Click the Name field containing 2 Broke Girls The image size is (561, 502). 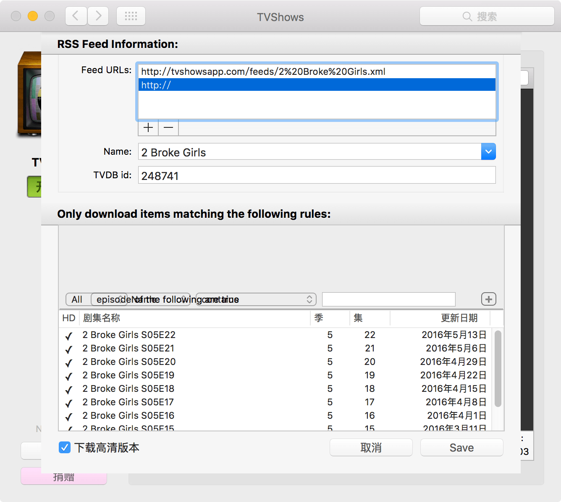click(310, 152)
